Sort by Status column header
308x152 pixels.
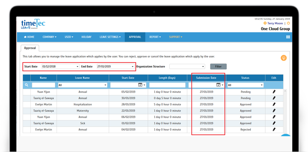tap(245, 78)
